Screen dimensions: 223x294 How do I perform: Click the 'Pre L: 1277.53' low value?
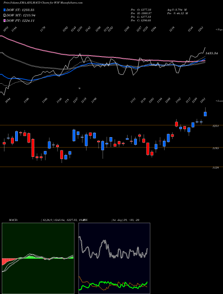141,17
